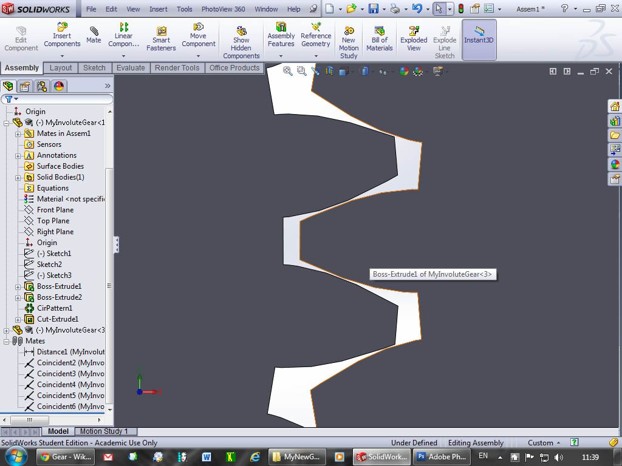This screenshot has height=466, width=622.
Task: Select the Mate tool
Action: coord(94,35)
